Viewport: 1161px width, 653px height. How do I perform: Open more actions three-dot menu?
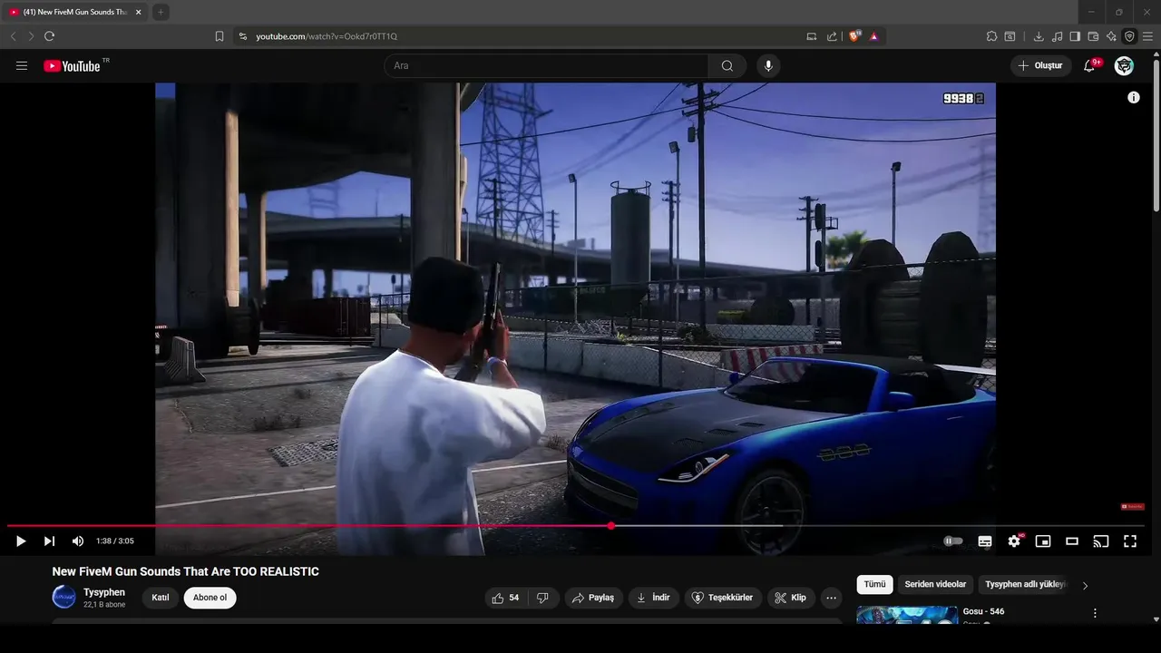coord(831,598)
